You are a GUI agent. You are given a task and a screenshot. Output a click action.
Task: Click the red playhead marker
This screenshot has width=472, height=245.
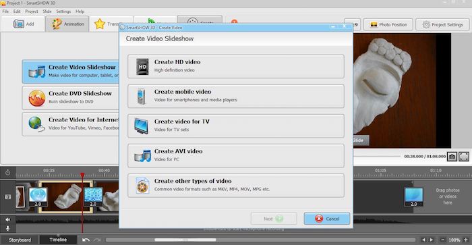coord(82,175)
